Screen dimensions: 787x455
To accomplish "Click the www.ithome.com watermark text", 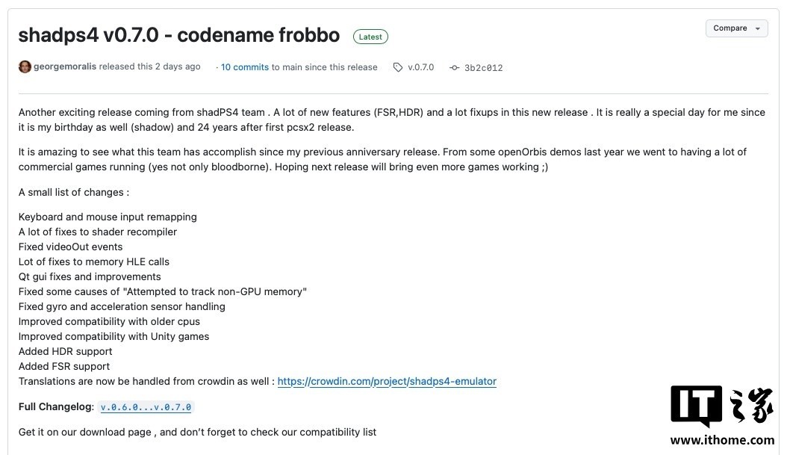I will [722, 441].
